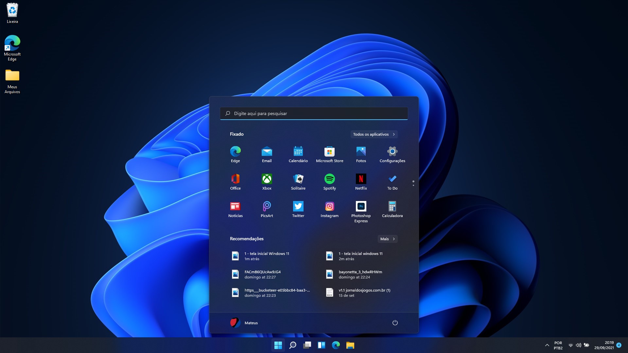Open recent file '1 - tela inicial Windows 11'
The image size is (628, 353).
coord(267,256)
